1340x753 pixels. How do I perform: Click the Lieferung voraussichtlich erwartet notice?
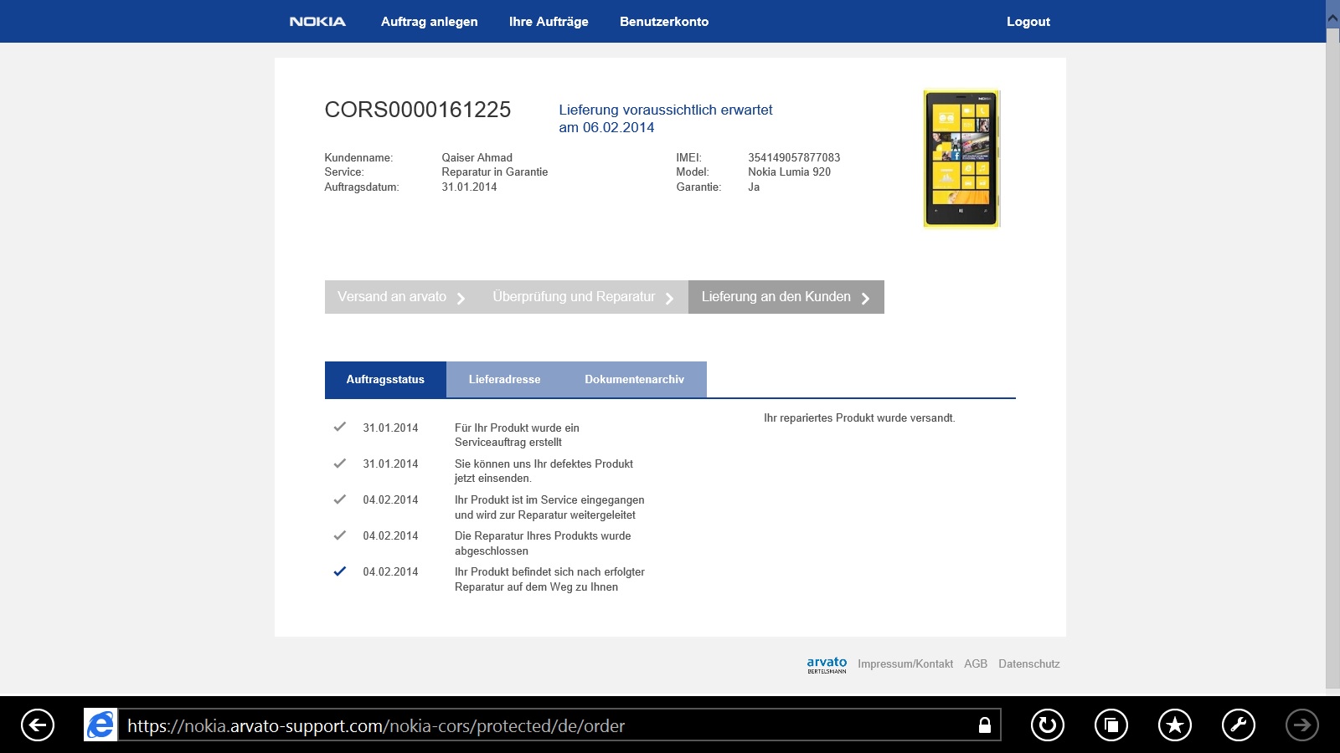[666, 119]
